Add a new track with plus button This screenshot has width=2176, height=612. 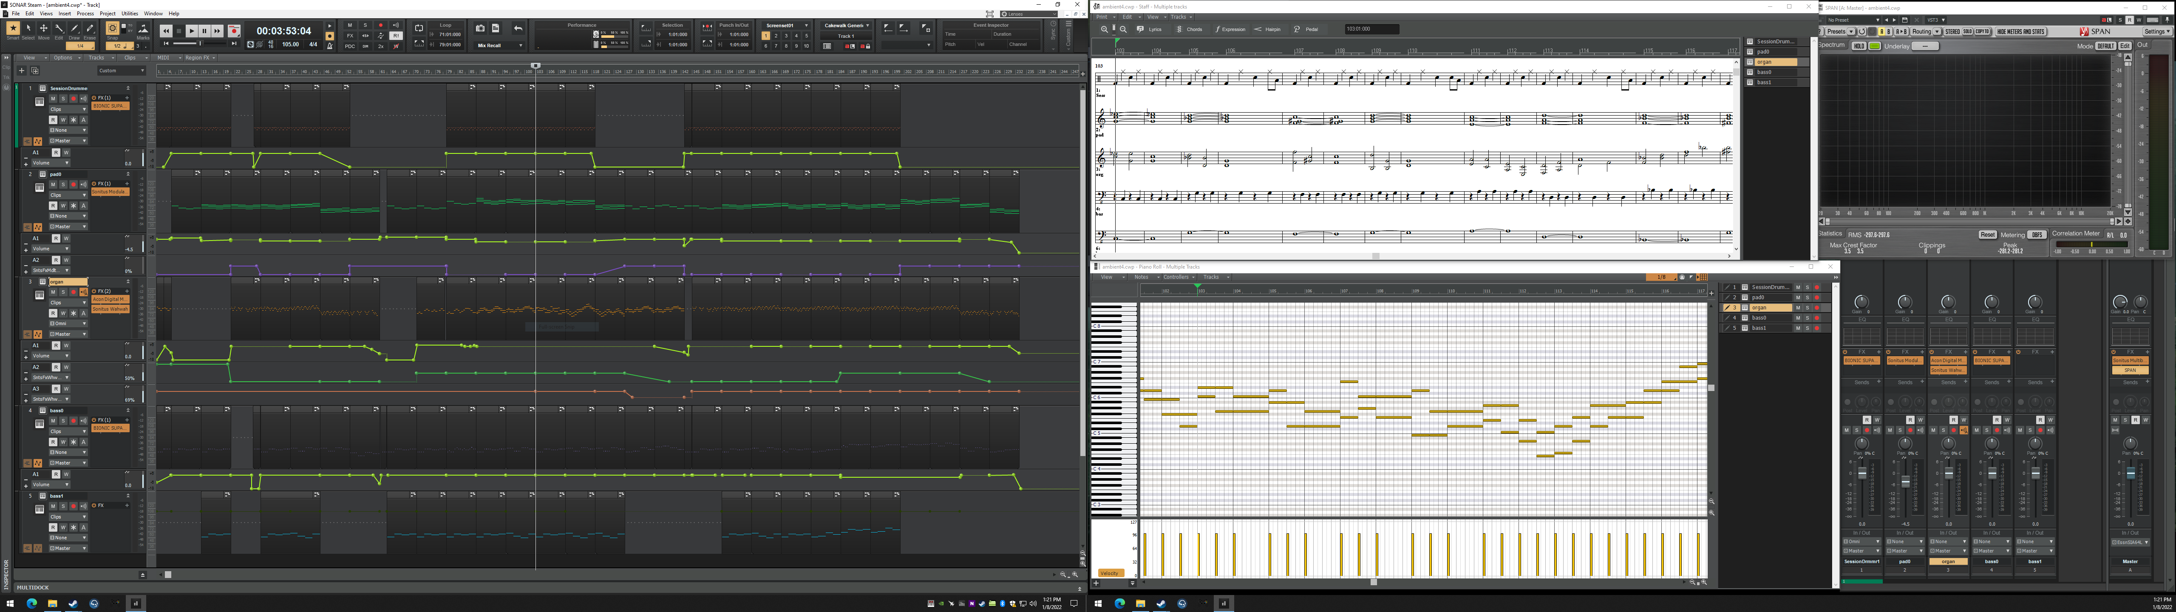[22, 70]
